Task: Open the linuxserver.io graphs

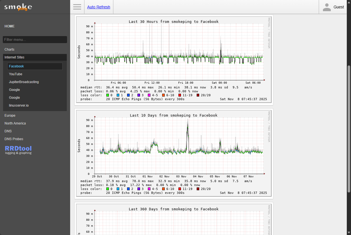Action: 19,105
